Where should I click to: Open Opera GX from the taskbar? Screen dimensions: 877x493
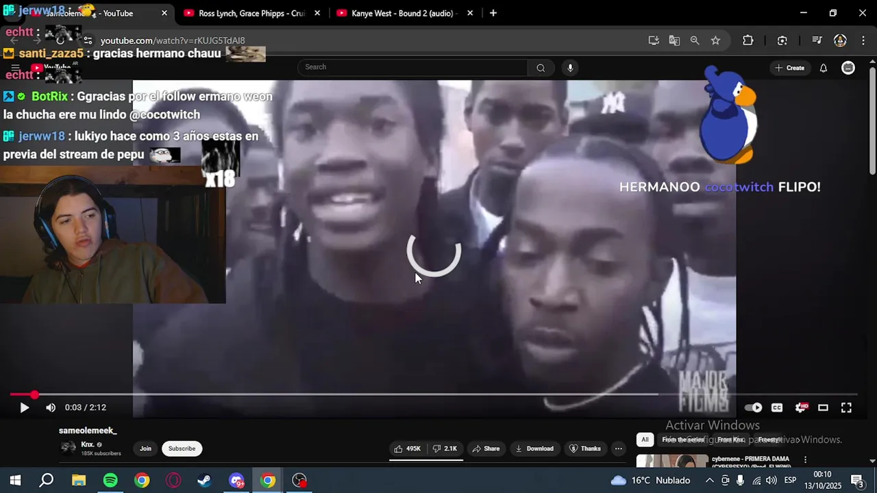[x=173, y=481]
